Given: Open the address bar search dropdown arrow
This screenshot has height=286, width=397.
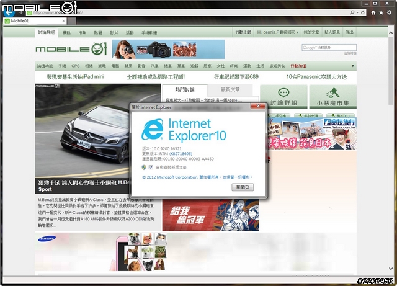Looking at the screenshot, I should tap(357, 12).
